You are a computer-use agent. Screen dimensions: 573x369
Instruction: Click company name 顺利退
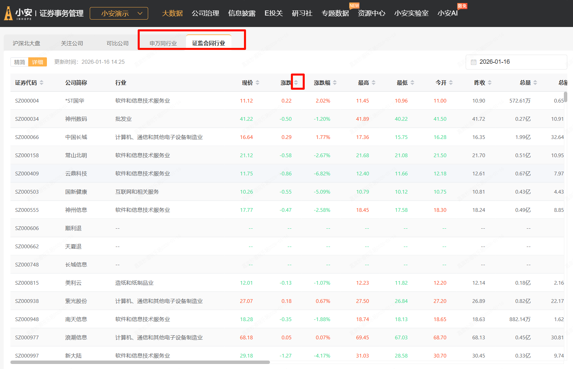click(x=73, y=228)
